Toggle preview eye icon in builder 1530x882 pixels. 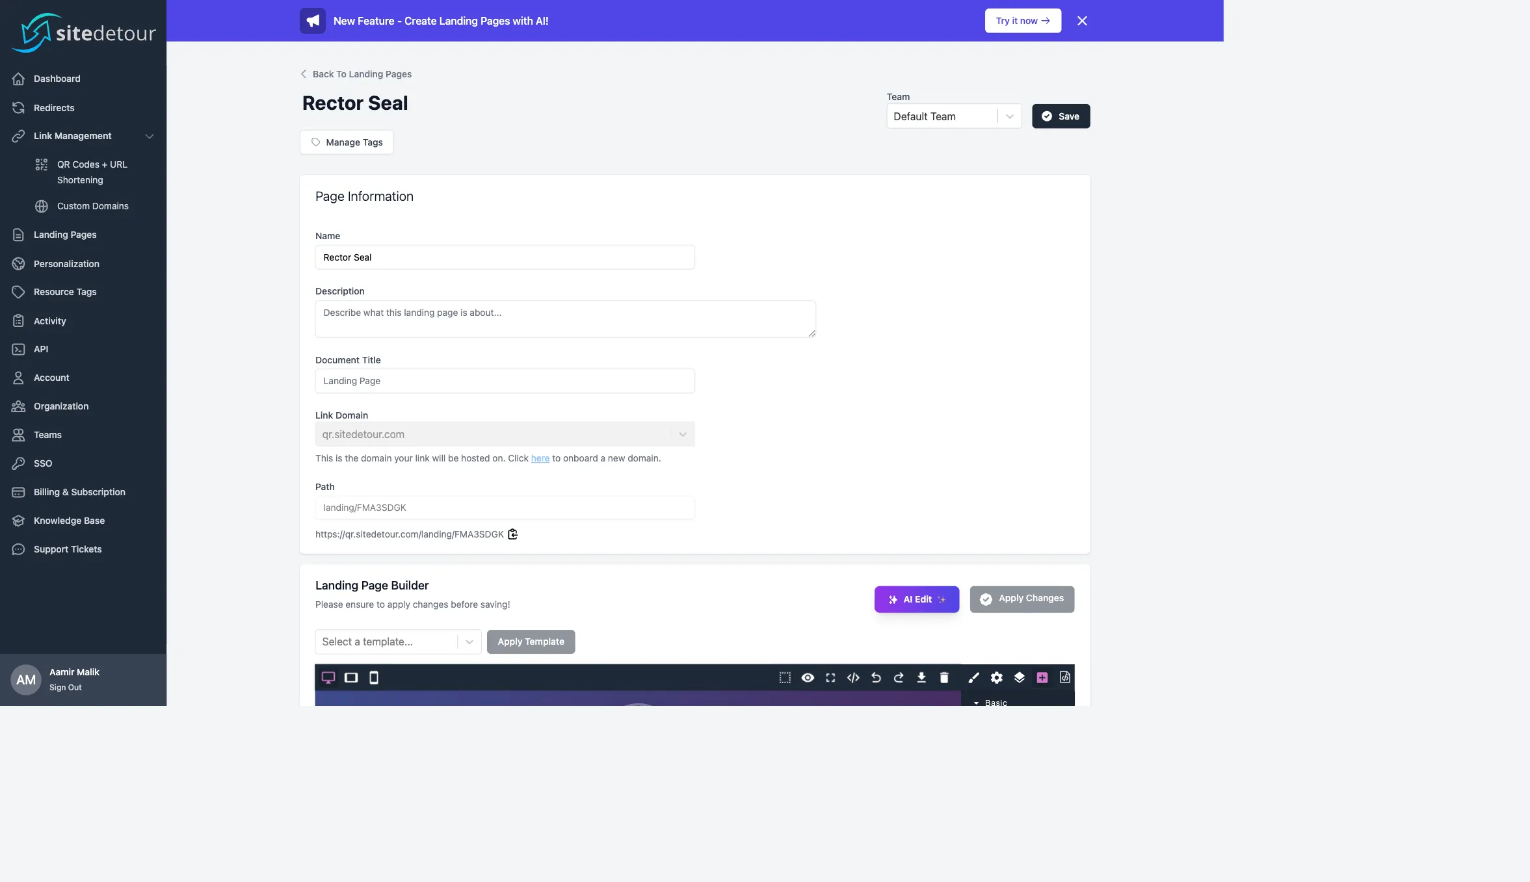pos(808,677)
